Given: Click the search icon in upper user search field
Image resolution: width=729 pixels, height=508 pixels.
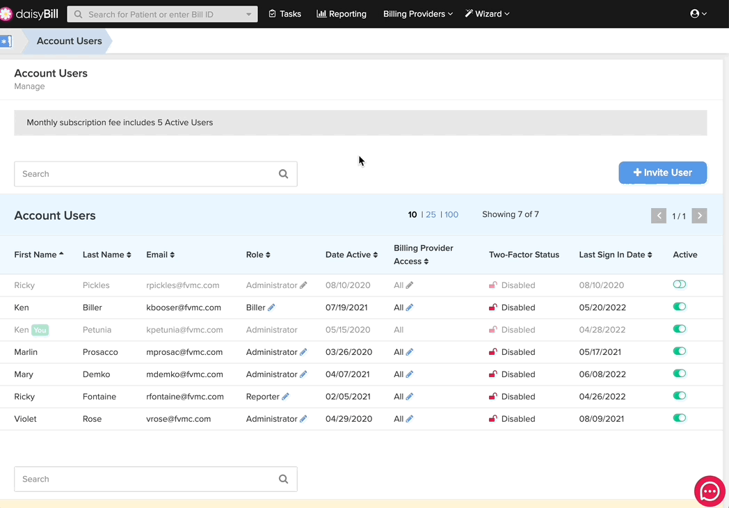Looking at the screenshot, I should [283, 174].
